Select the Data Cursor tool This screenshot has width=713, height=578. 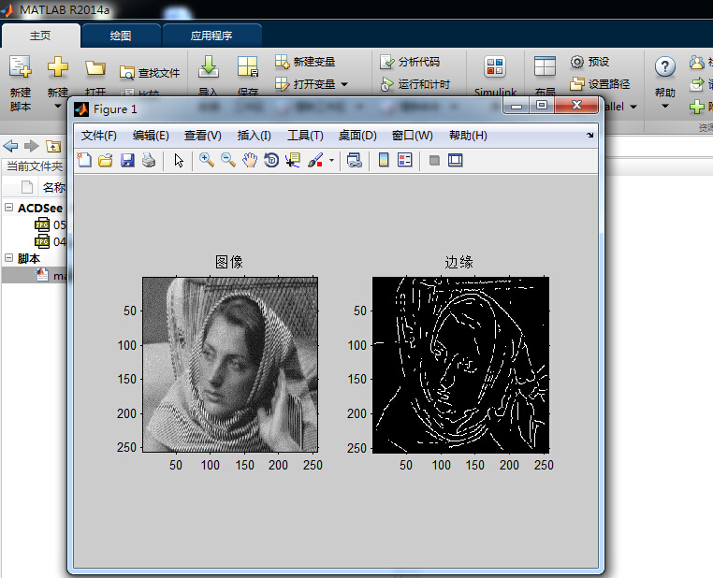[293, 161]
